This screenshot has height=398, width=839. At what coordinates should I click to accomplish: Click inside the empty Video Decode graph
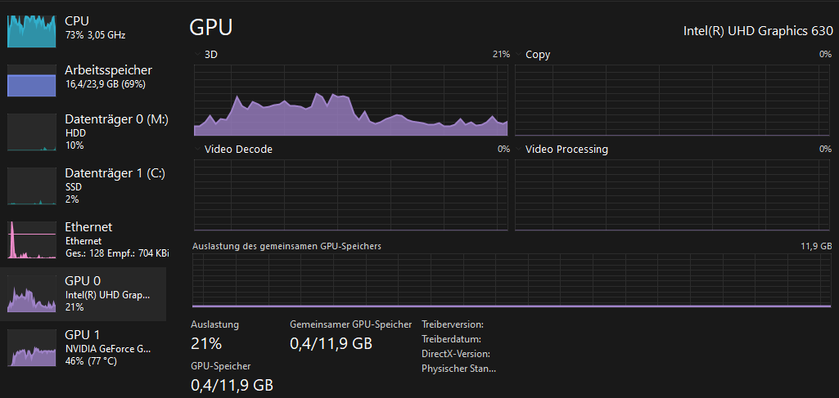[351, 195]
